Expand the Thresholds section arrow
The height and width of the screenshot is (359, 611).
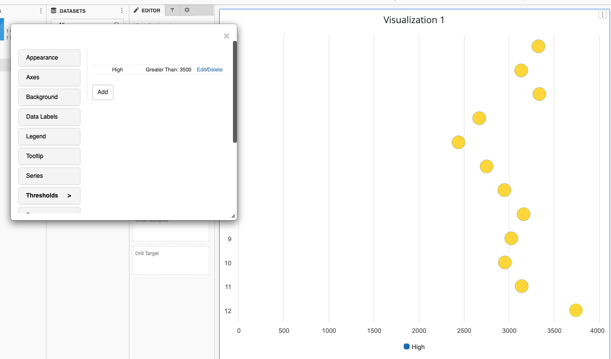click(69, 196)
